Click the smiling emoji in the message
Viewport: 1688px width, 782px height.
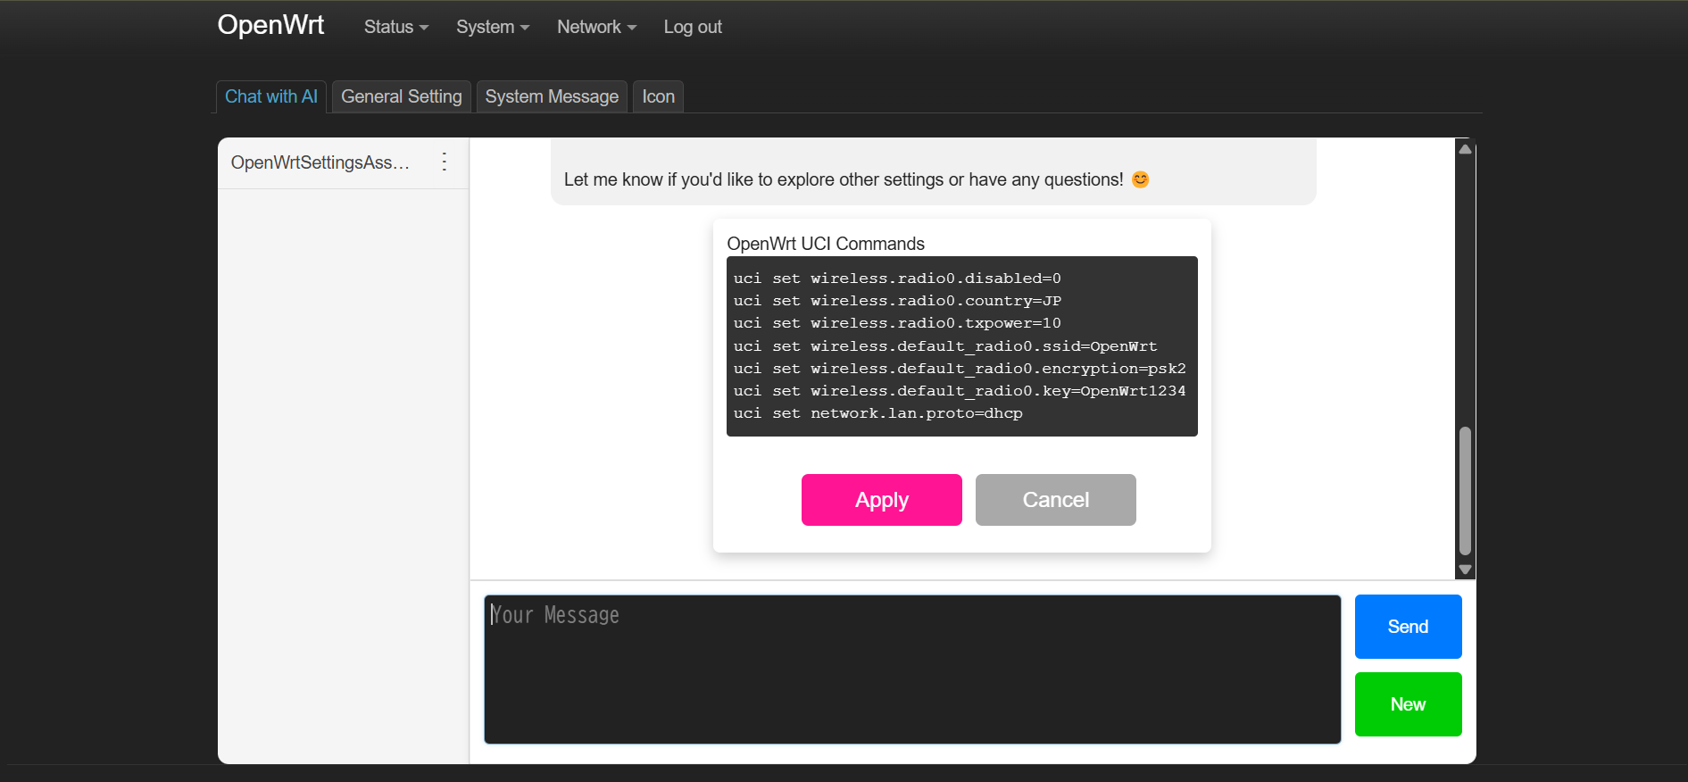tap(1141, 179)
